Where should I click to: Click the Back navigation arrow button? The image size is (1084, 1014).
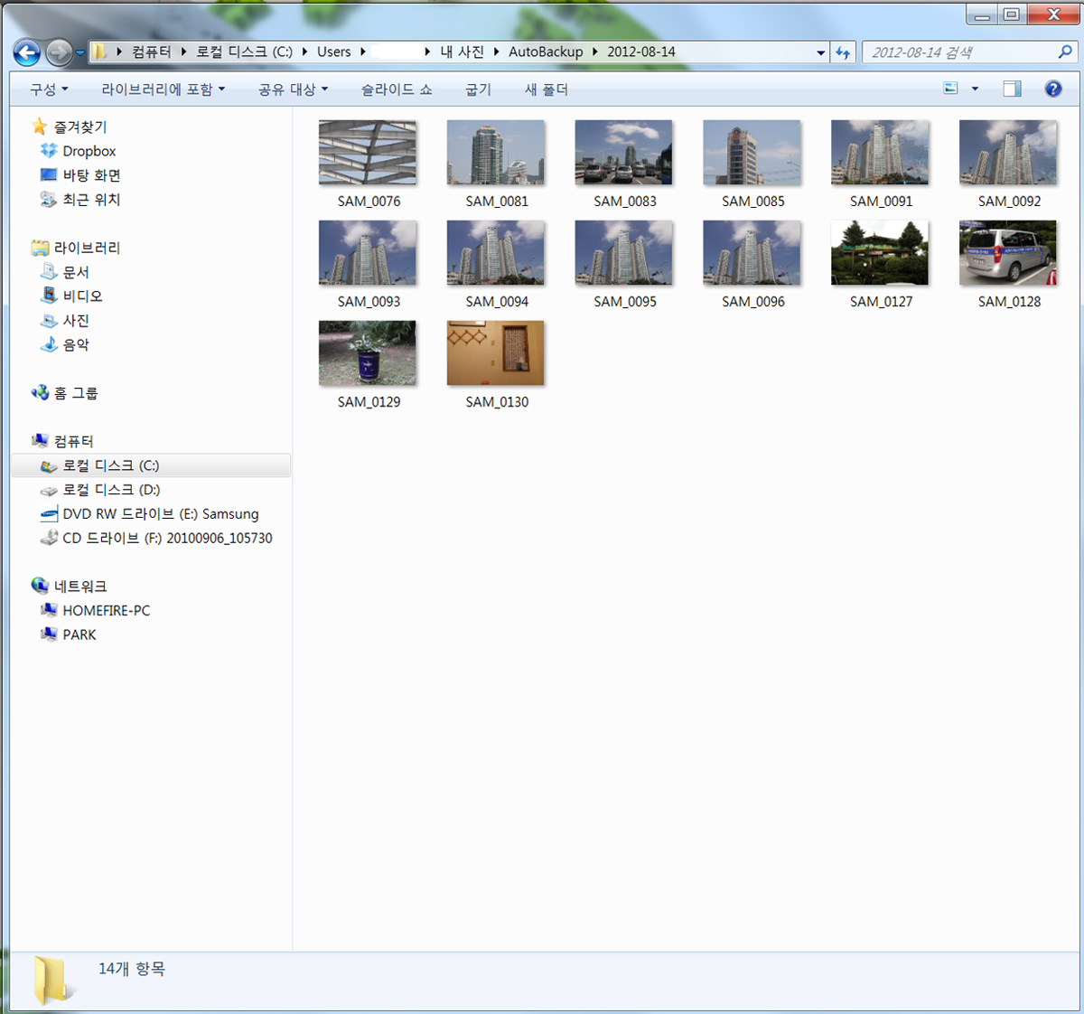pyautogui.click(x=27, y=53)
